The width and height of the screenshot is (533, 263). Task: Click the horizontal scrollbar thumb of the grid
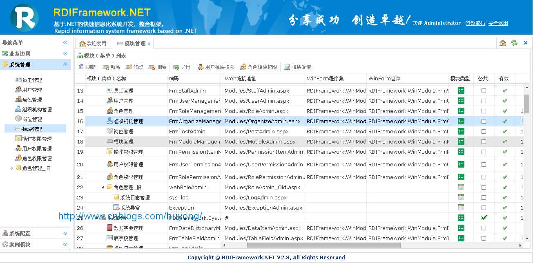click(x=323, y=245)
